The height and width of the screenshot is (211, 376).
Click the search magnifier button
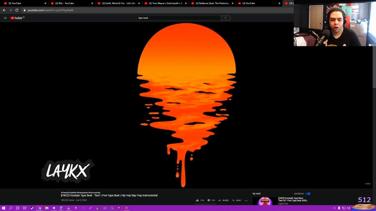point(226,18)
